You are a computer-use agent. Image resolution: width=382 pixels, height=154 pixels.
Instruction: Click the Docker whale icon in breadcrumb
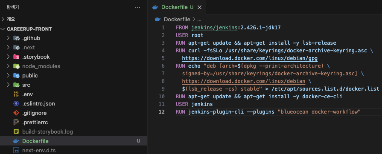click(x=158, y=19)
